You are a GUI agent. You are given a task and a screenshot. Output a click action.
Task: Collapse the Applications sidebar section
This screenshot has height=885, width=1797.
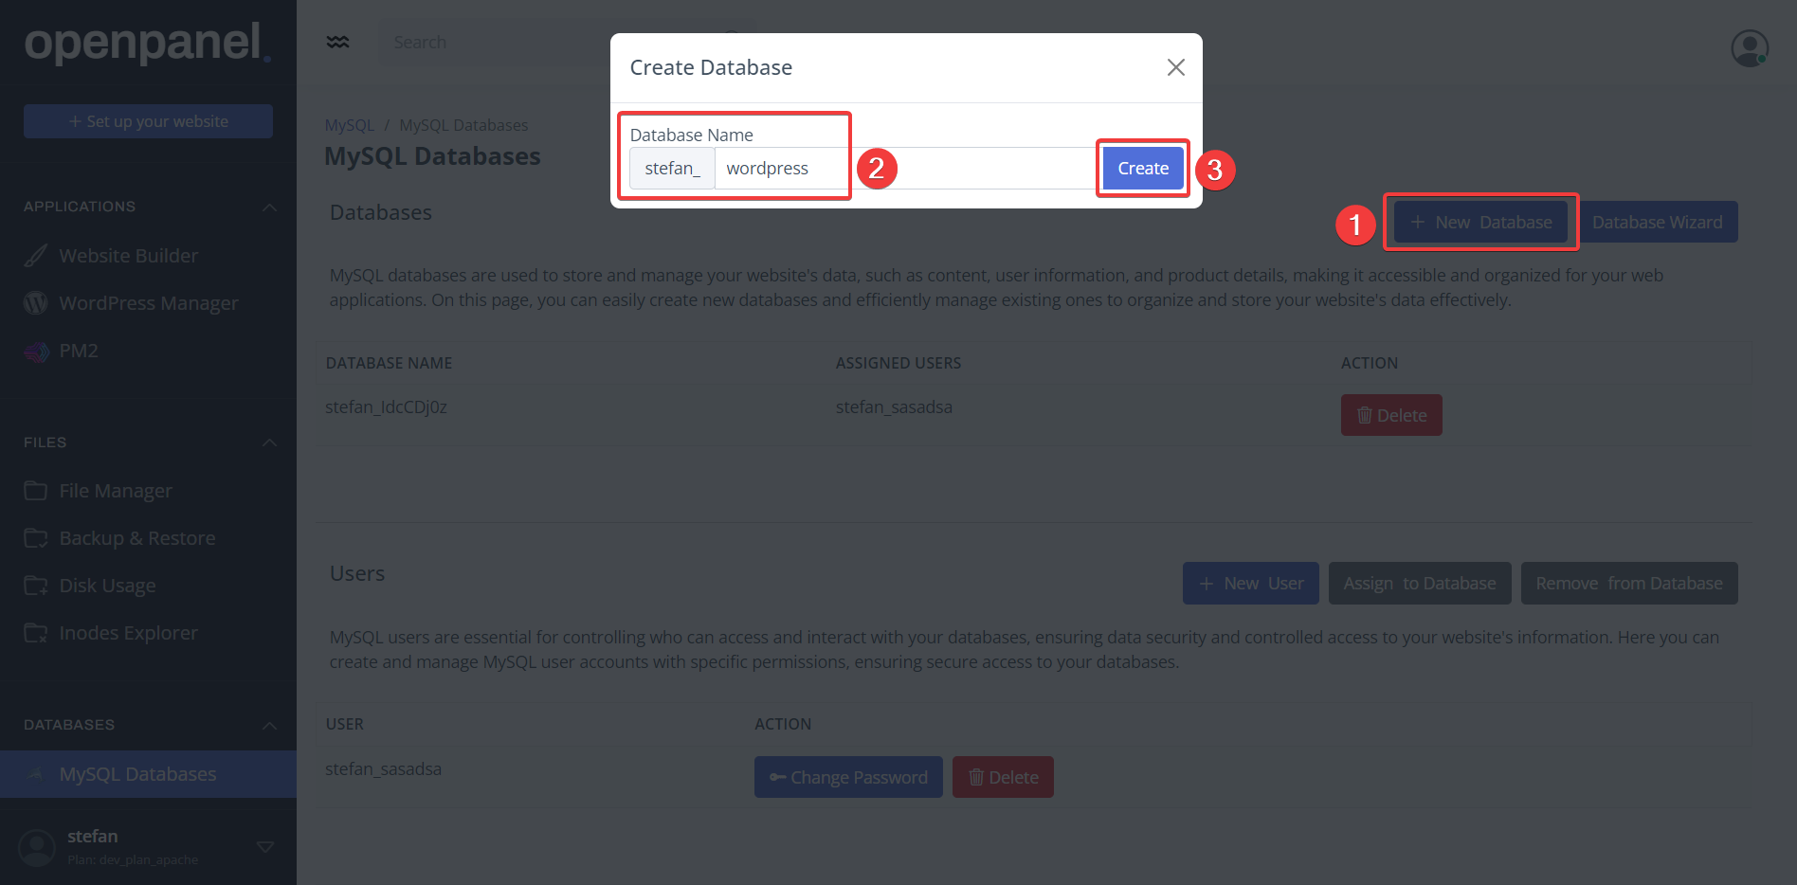269,207
